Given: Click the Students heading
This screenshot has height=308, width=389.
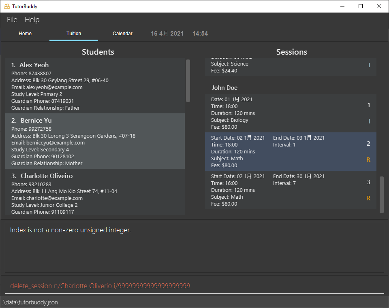Looking at the screenshot, I should pos(98,52).
